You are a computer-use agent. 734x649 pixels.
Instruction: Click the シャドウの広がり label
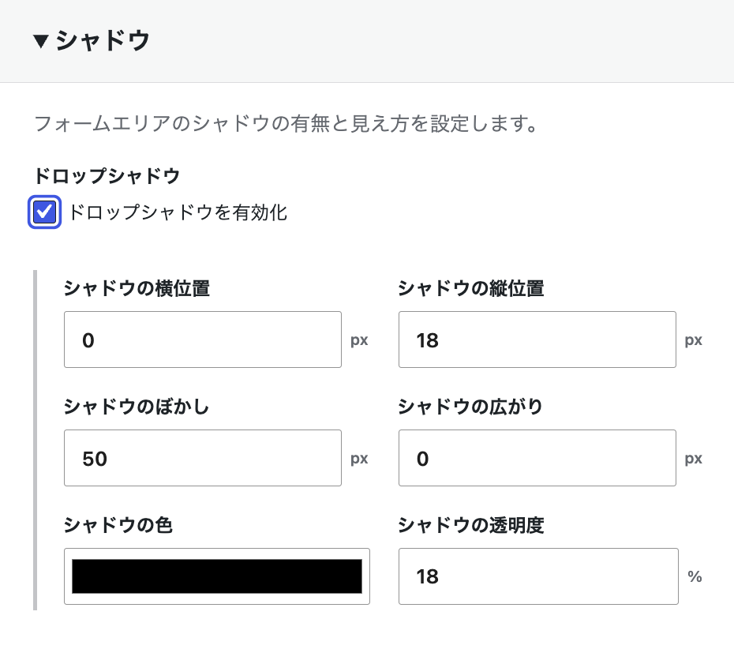click(x=470, y=407)
